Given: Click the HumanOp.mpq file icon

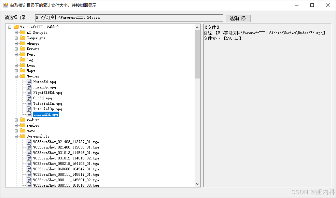Looking at the screenshot, I should coord(29,87).
